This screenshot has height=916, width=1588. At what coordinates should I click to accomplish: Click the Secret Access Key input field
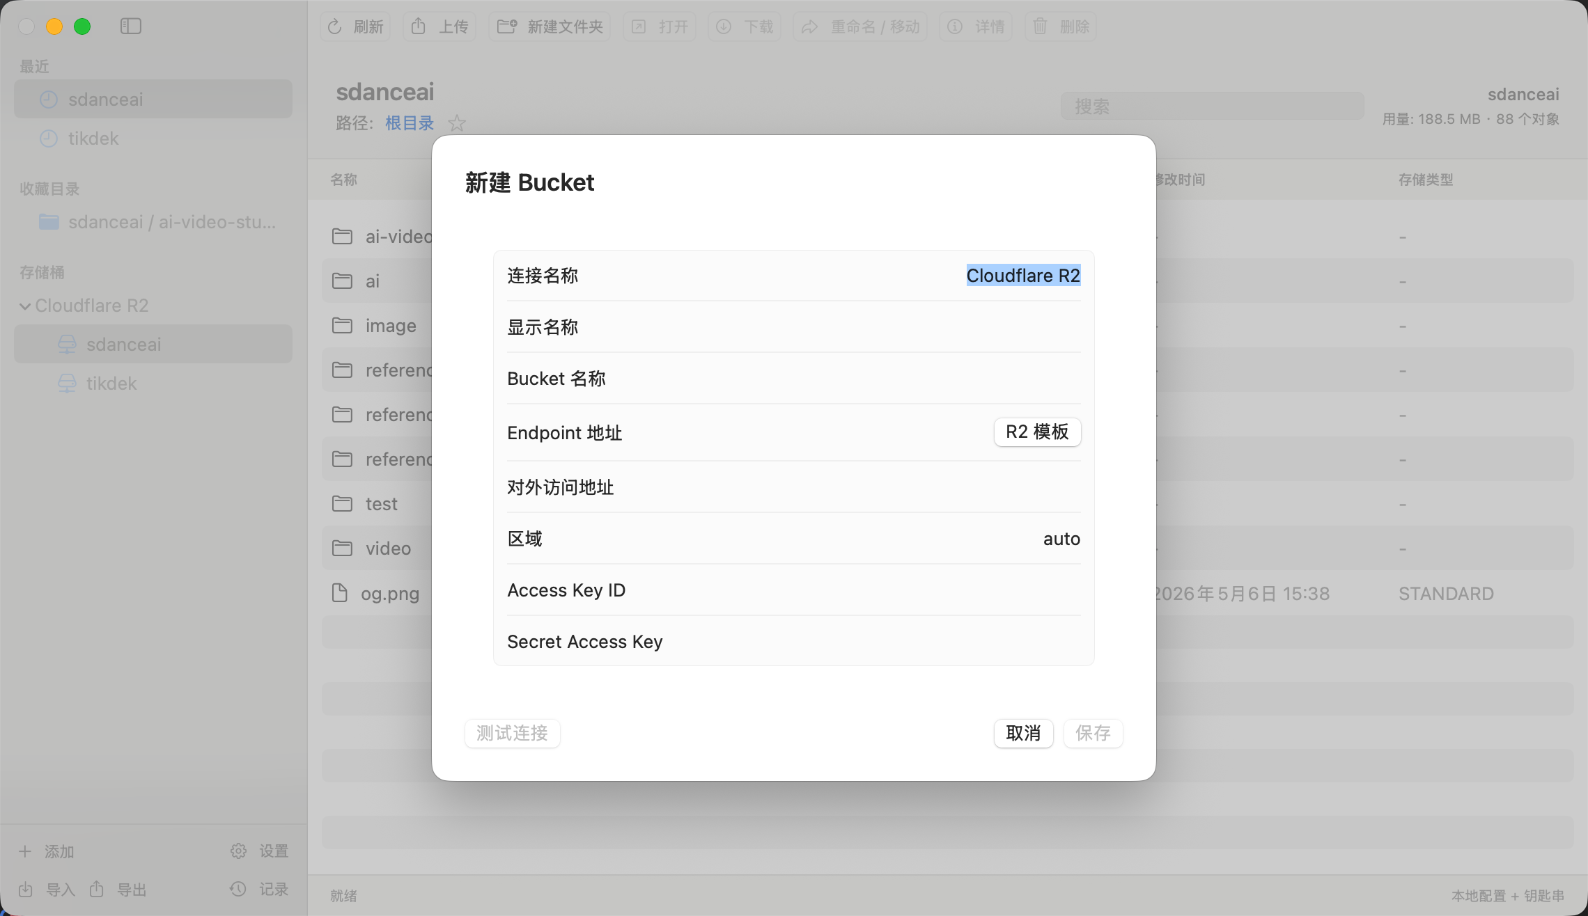tap(794, 642)
